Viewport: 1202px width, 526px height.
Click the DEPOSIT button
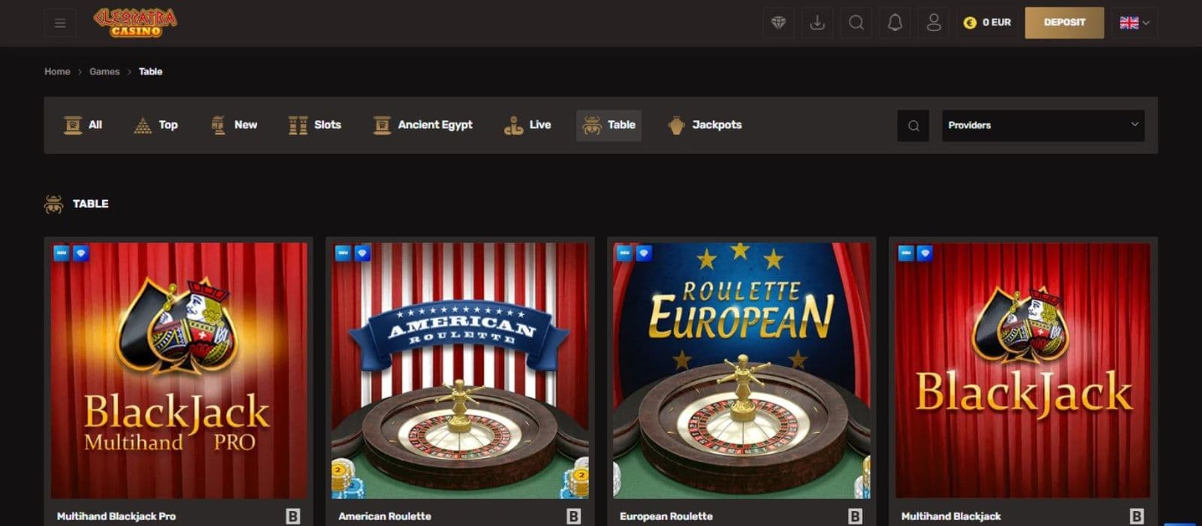click(1065, 23)
